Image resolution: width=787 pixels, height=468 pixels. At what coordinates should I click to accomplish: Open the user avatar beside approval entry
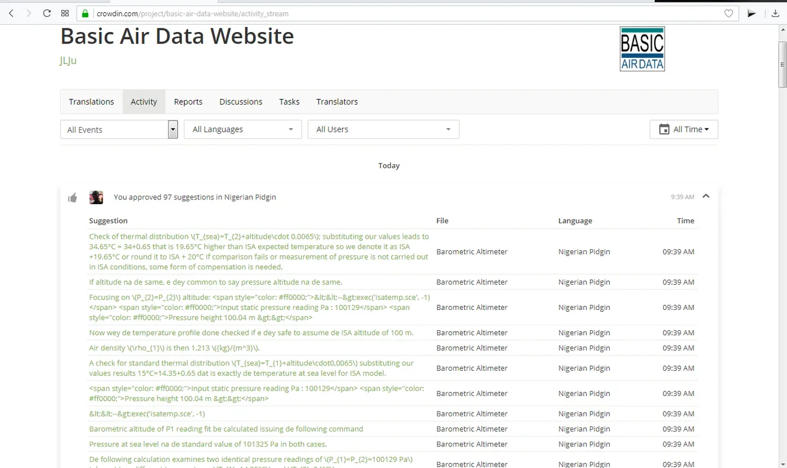(x=96, y=197)
